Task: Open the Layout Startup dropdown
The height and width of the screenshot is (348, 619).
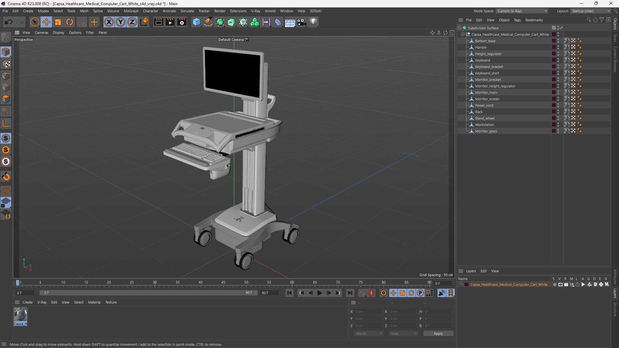Action: click(591, 11)
